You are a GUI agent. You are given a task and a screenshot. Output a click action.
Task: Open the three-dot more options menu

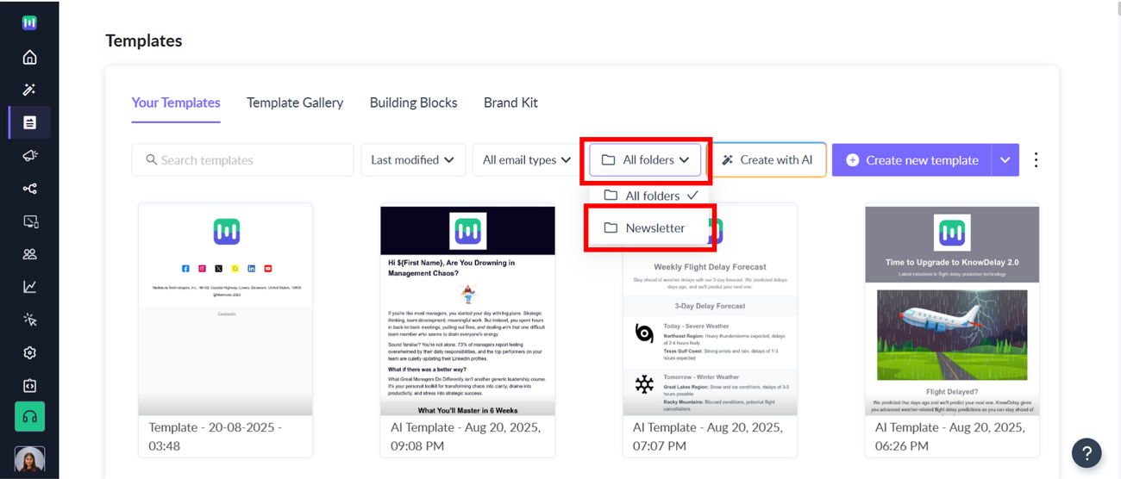coord(1036,160)
